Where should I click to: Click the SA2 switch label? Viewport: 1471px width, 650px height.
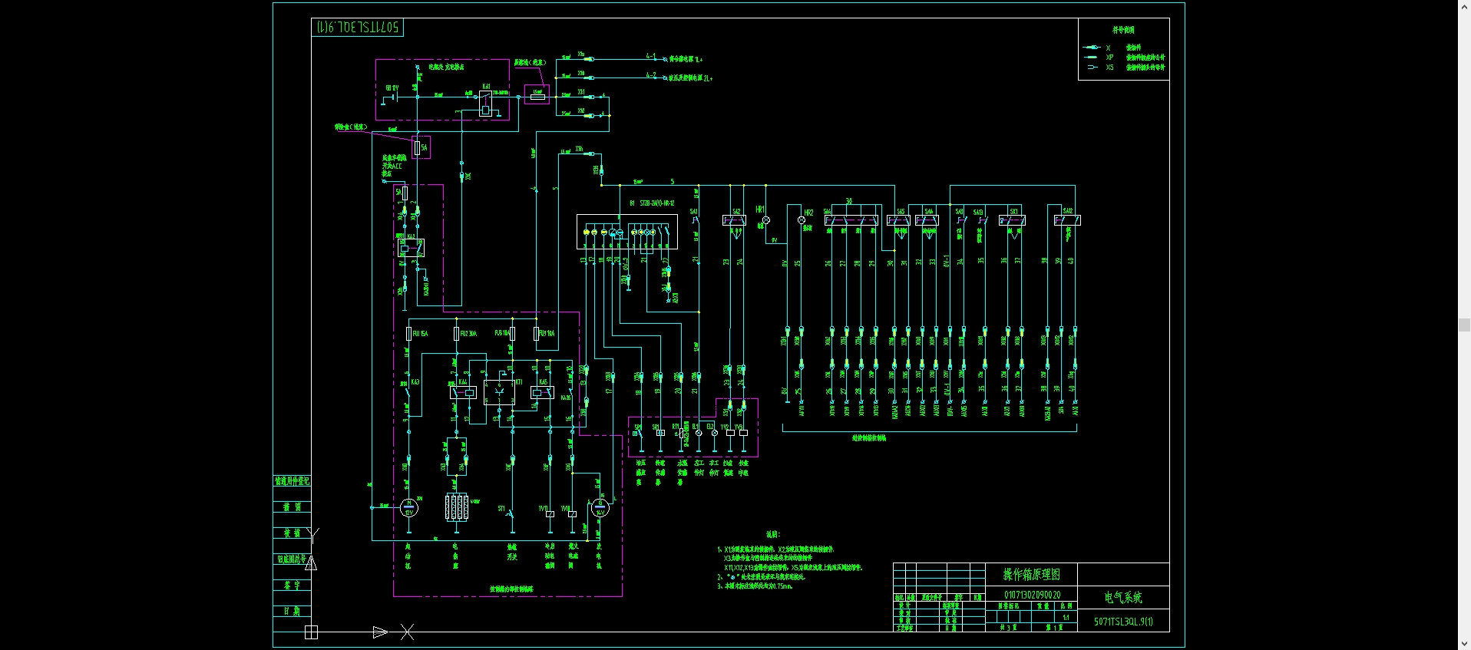(736, 212)
